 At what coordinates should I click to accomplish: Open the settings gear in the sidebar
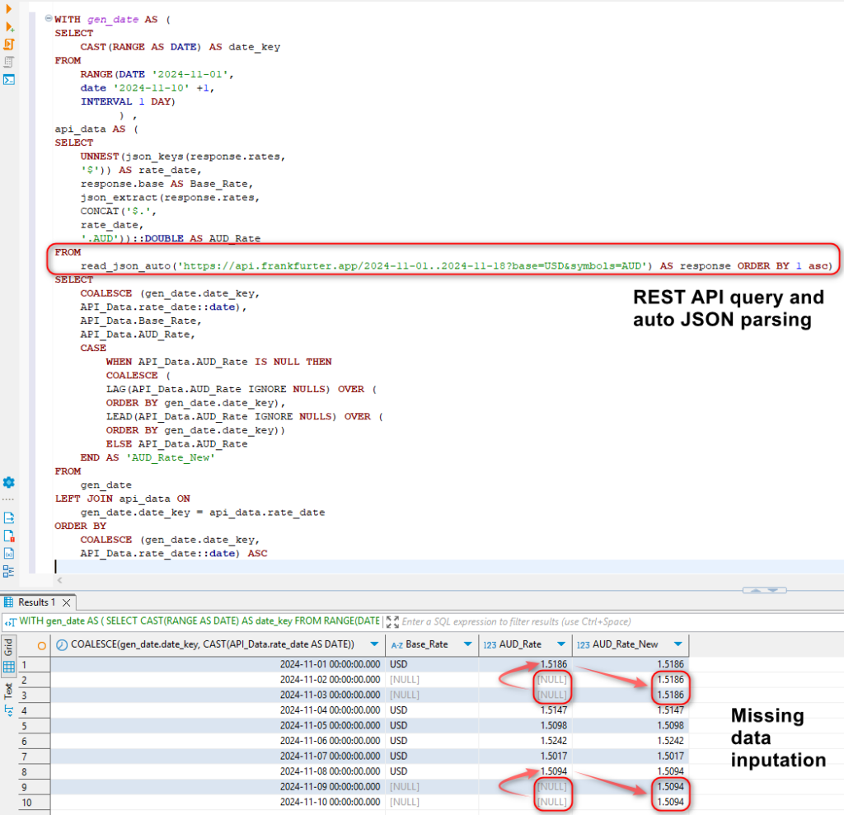pos(10,482)
